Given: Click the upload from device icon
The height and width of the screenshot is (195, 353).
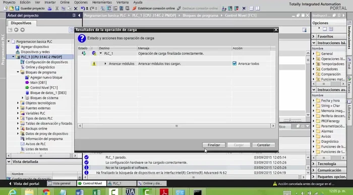Looking at the screenshot, I should click(x=115, y=9).
